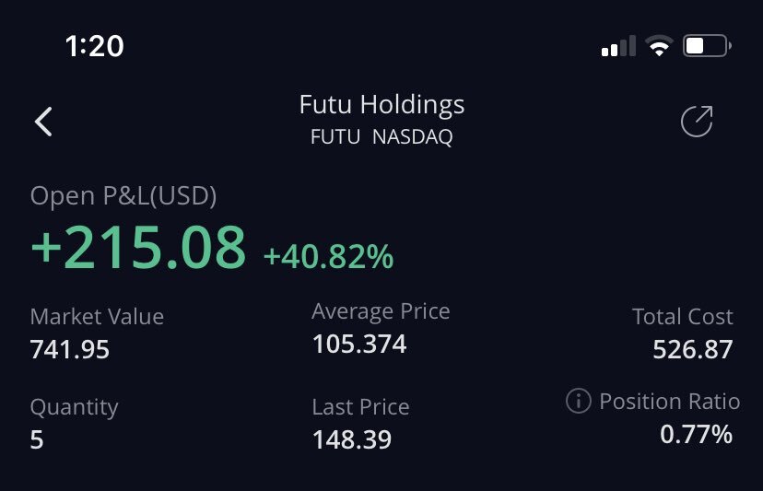The image size is (763, 491).
Task: Tap the 1:20 clock in status bar
Action: [95, 46]
